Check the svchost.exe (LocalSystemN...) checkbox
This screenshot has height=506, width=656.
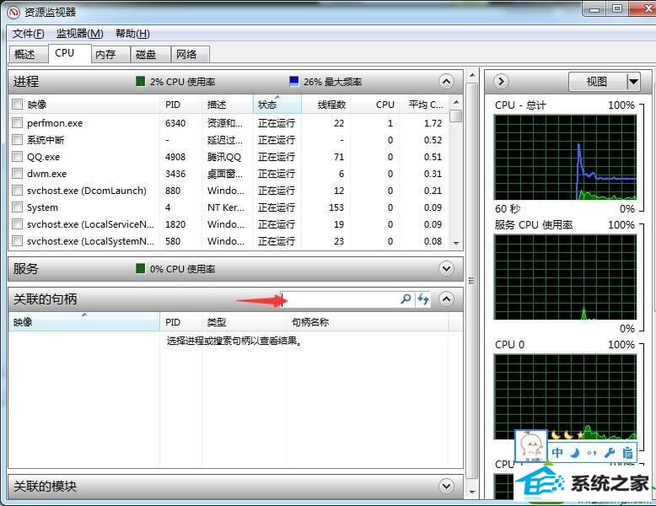(17, 241)
